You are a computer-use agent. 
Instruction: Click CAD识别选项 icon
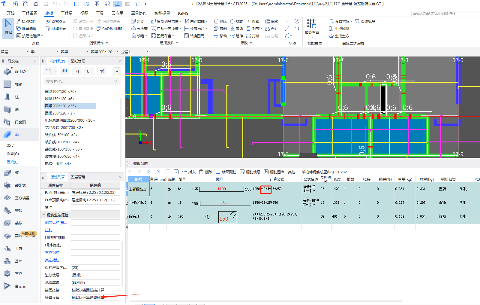[x=99, y=29]
